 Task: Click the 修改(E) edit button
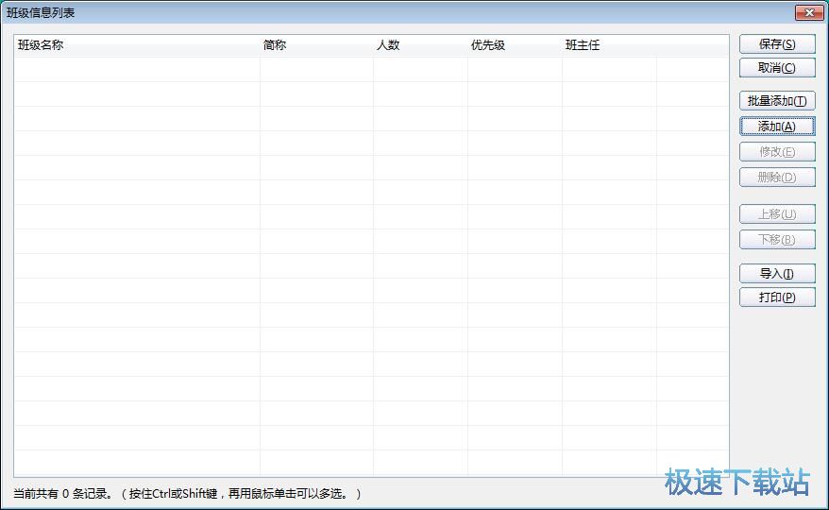coord(777,152)
